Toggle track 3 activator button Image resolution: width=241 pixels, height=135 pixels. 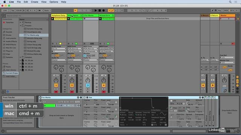tap(88, 85)
